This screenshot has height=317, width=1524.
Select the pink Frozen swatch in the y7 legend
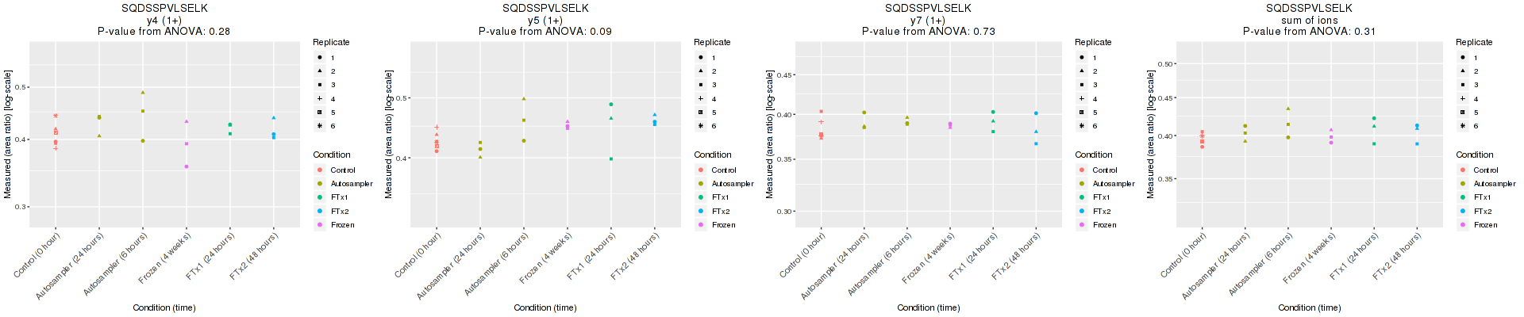coord(1081,225)
